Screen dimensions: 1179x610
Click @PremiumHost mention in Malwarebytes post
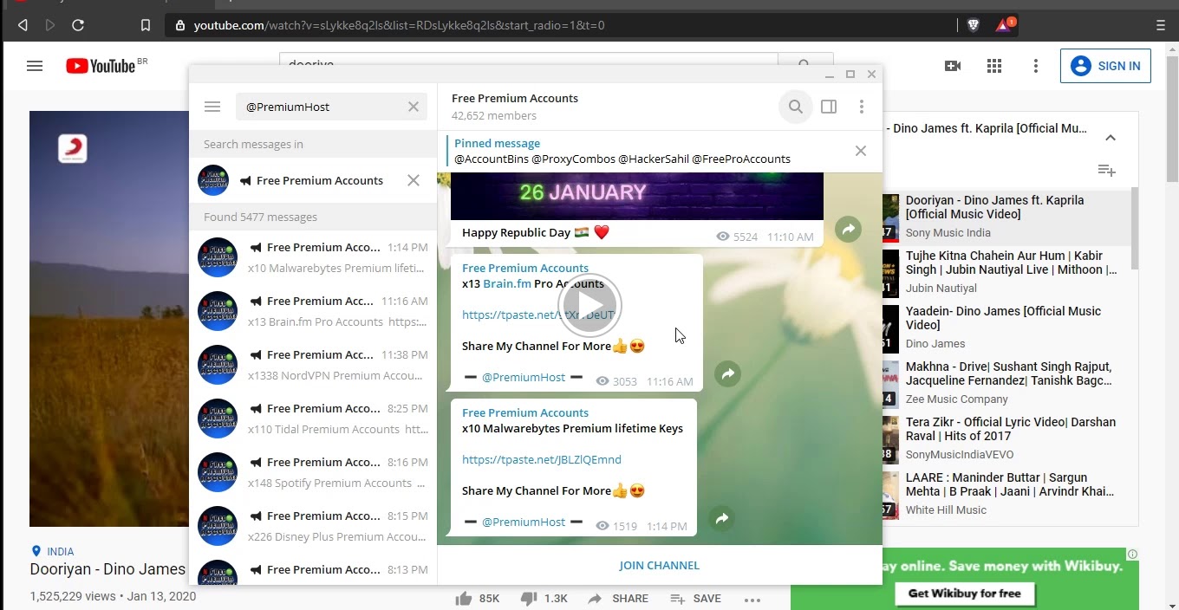point(524,522)
